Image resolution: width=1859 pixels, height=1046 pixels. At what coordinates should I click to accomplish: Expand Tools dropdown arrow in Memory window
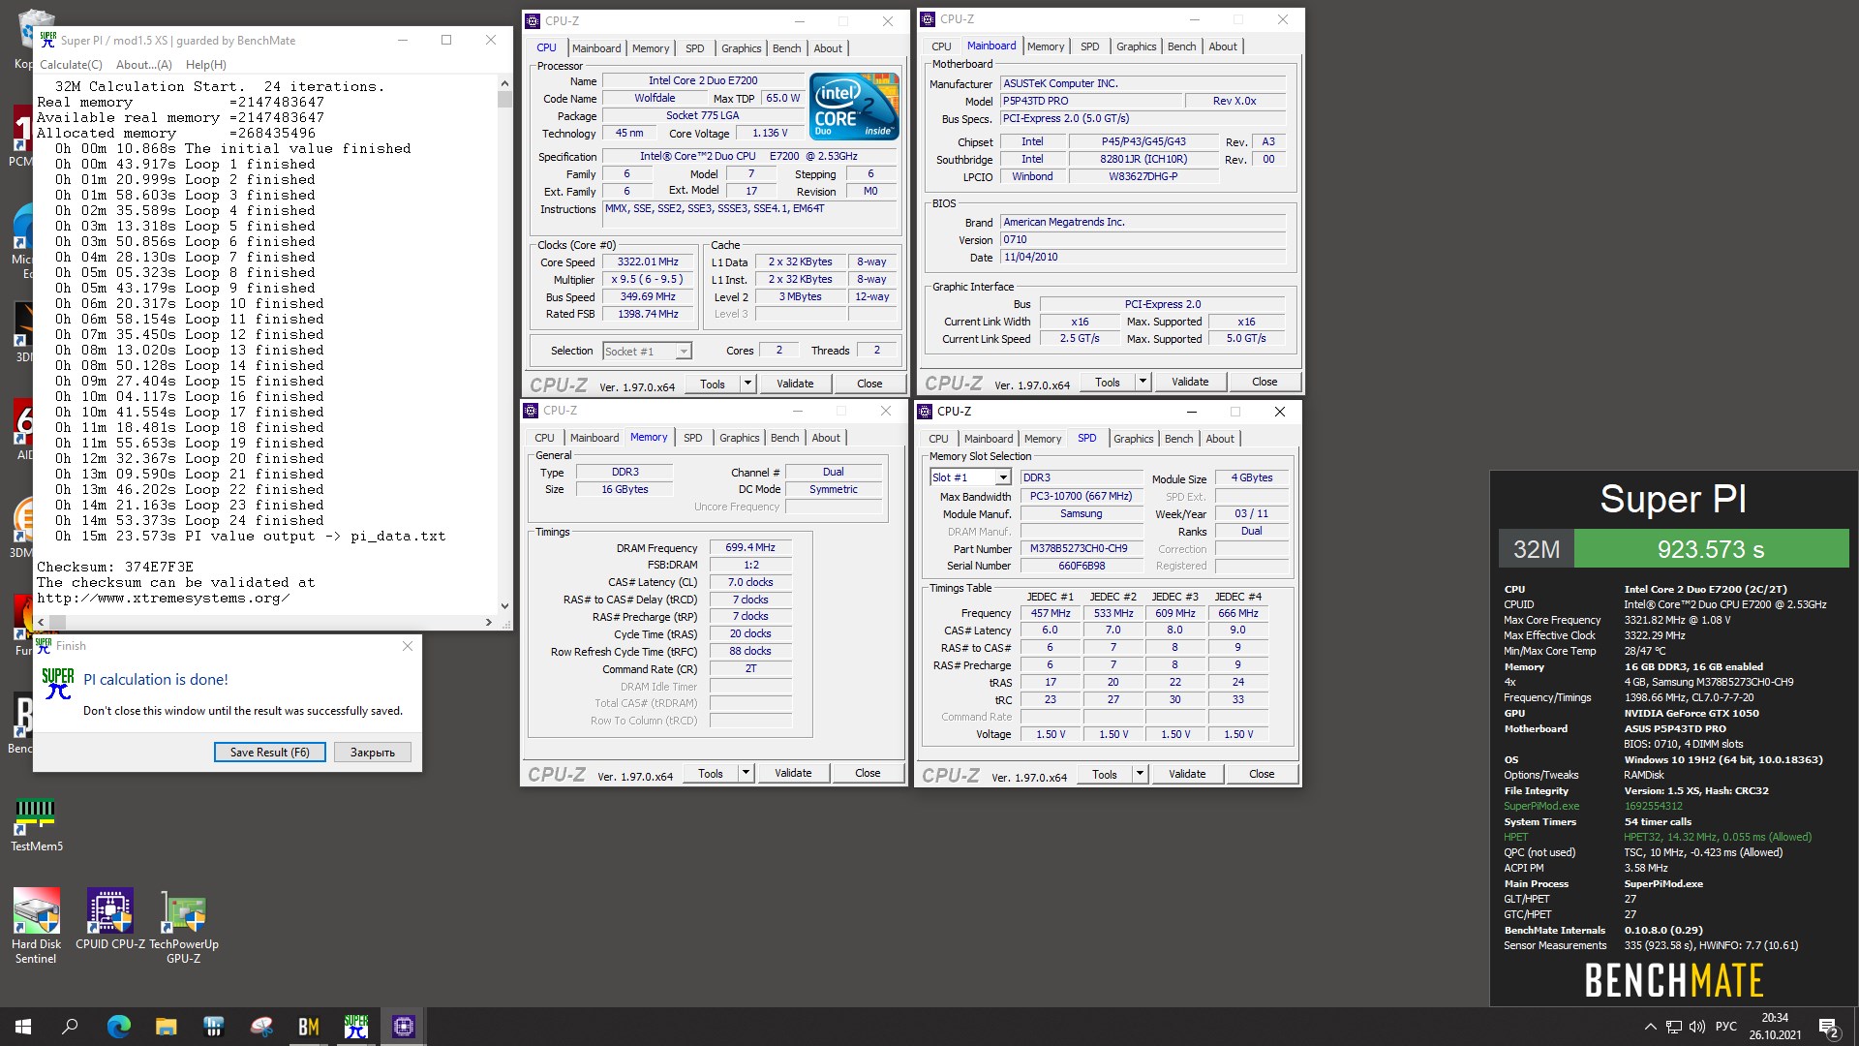click(746, 773)
